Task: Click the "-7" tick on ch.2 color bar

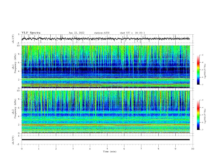Action: 202,130
